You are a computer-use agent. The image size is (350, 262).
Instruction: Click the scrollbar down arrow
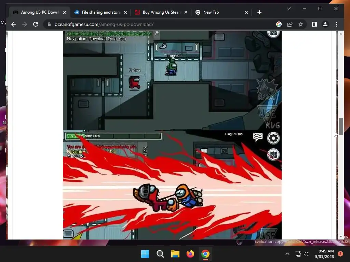coord(341,237)
